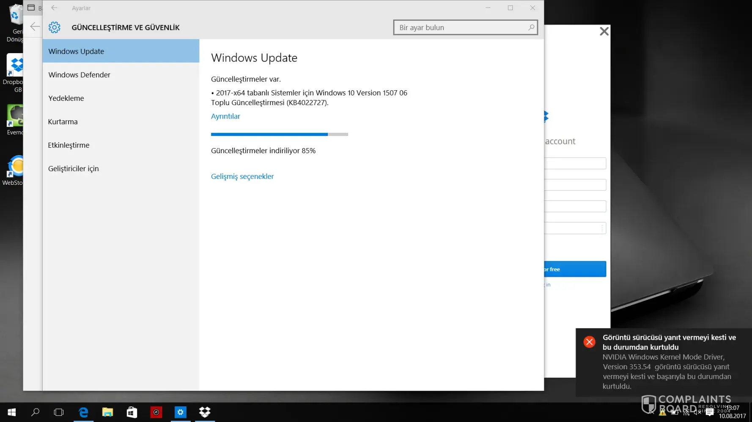Expand hidden system tray icons
Image resolution: width=752 pixels, height=422 pixels.
tap(651, 412)
